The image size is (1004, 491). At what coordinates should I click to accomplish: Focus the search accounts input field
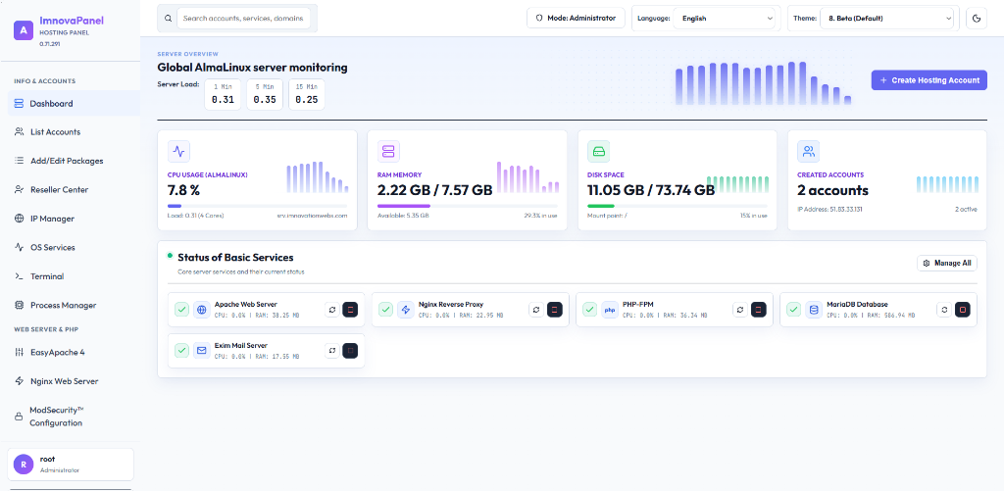point(243,19)
